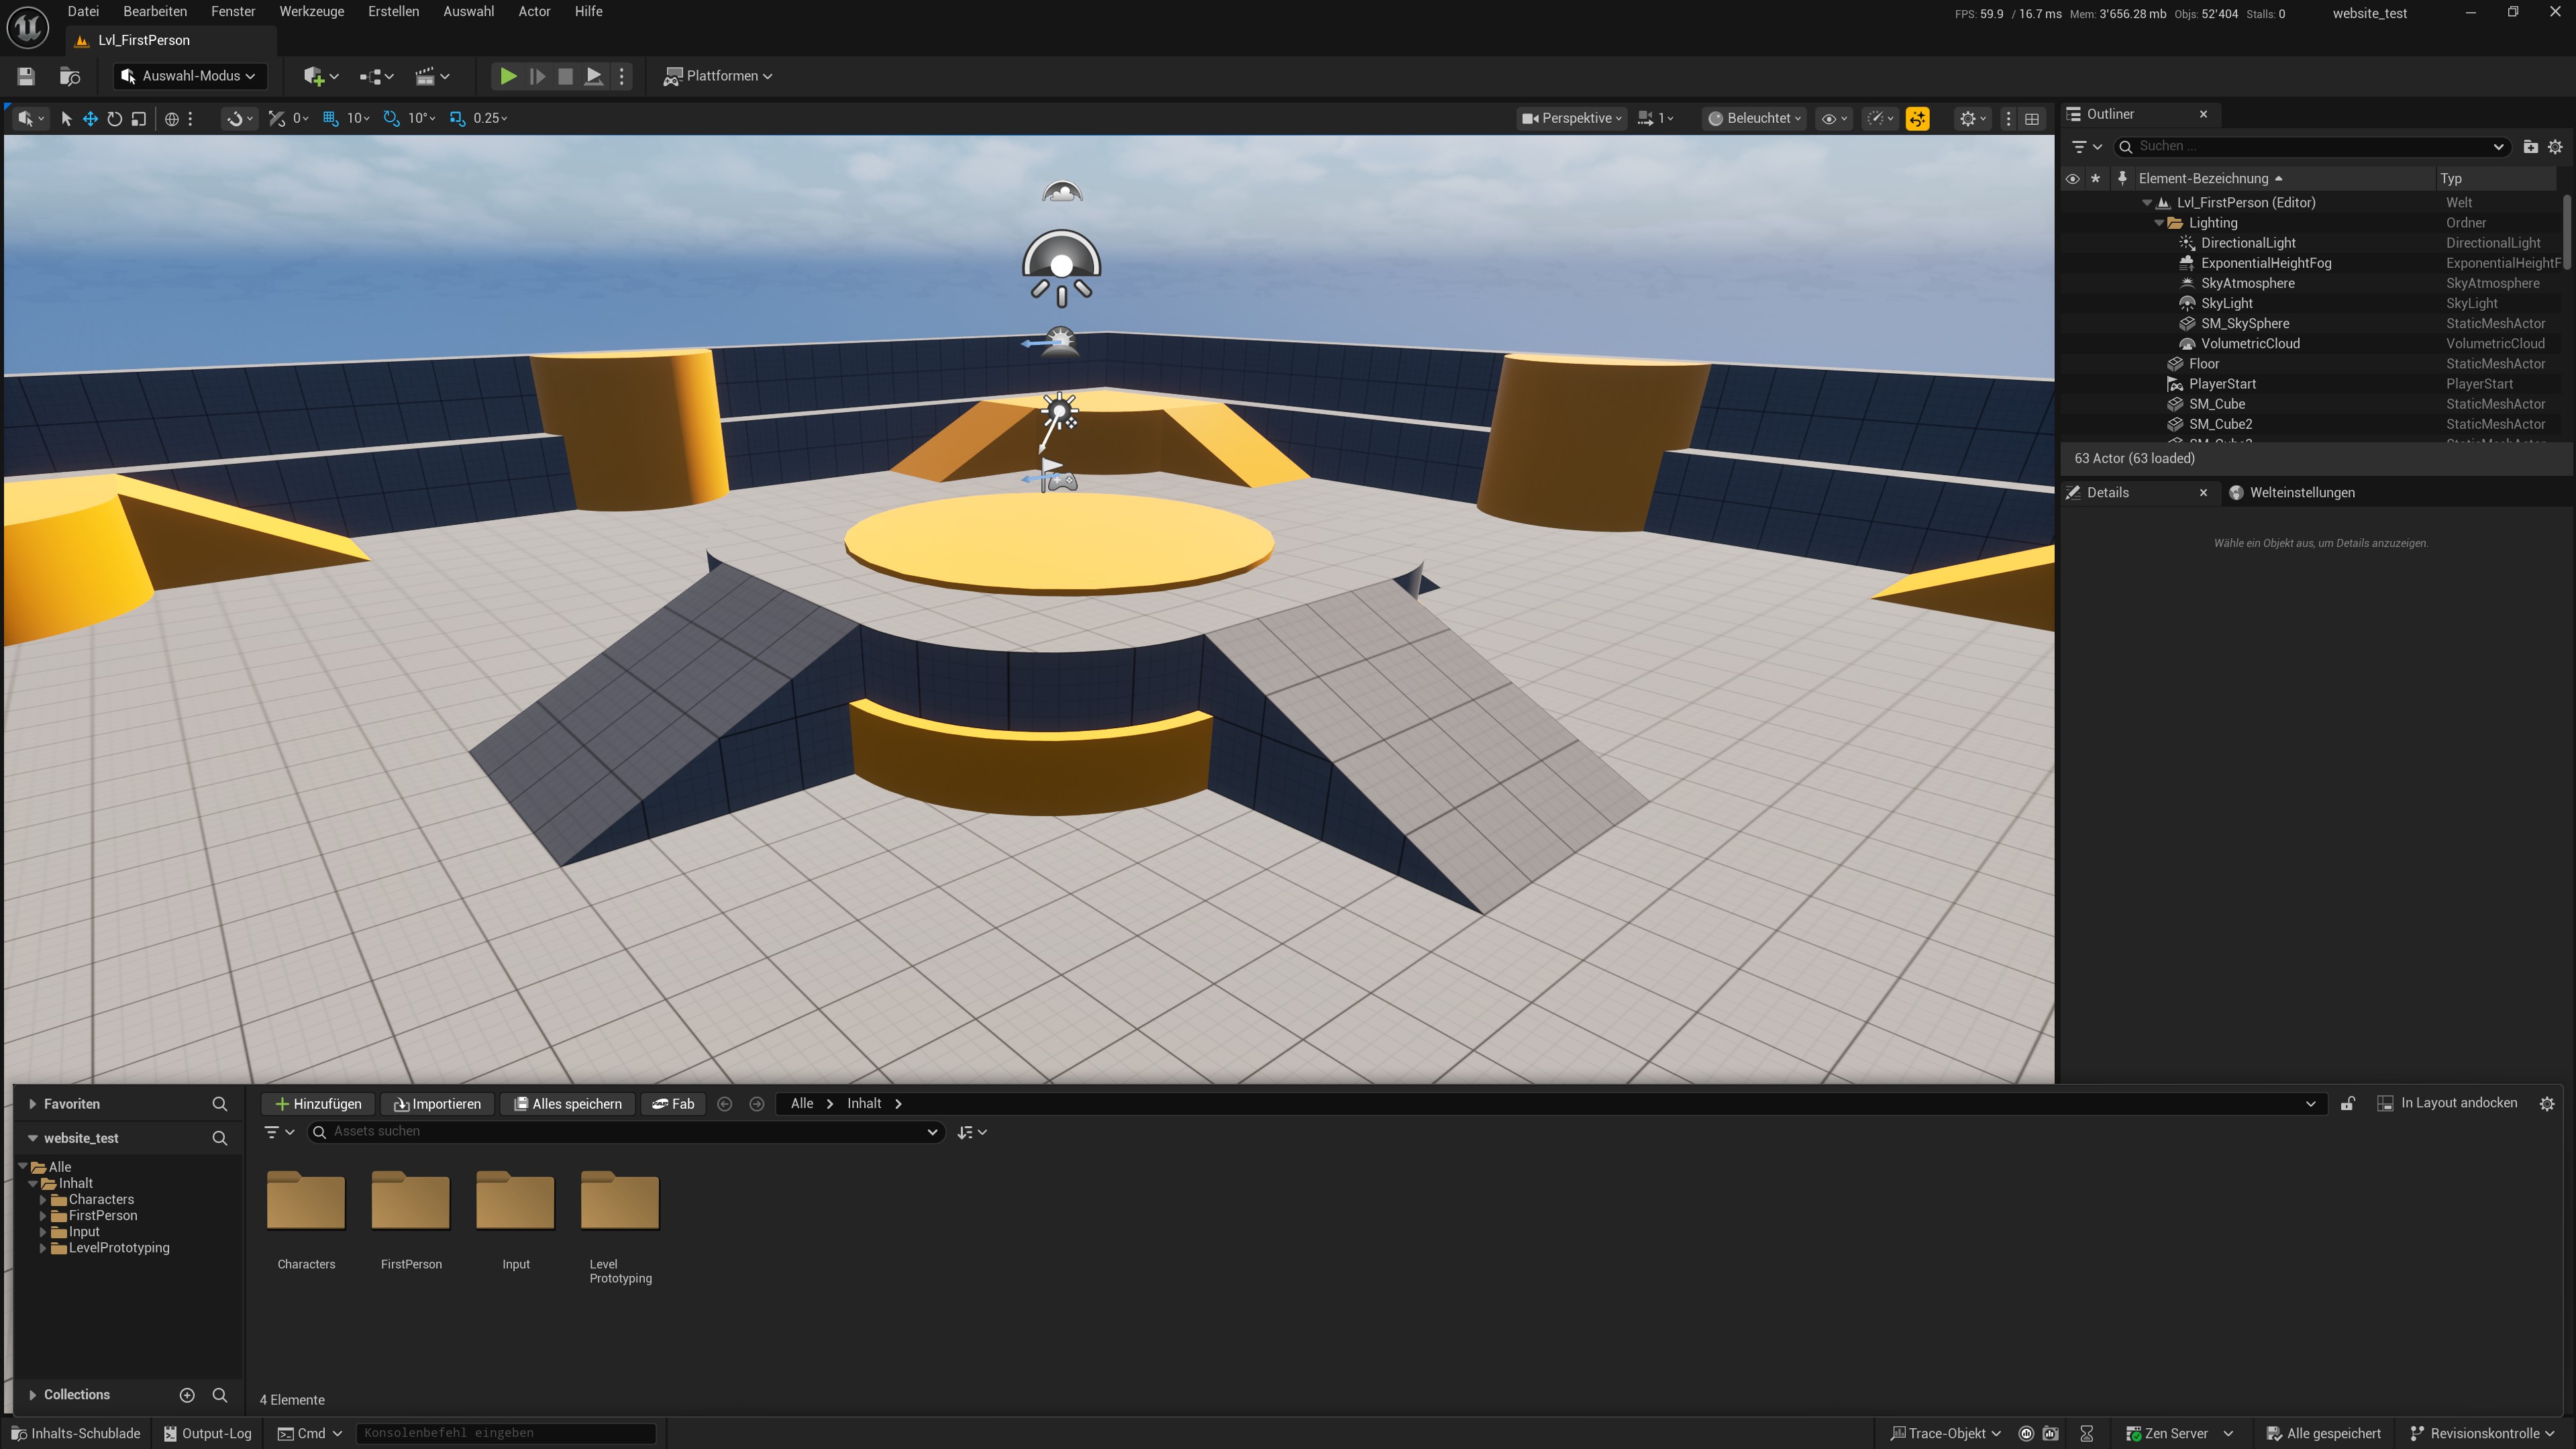Toggle world coordinate space globe icon
The image size is (2576, 1449).
[172, 118]
